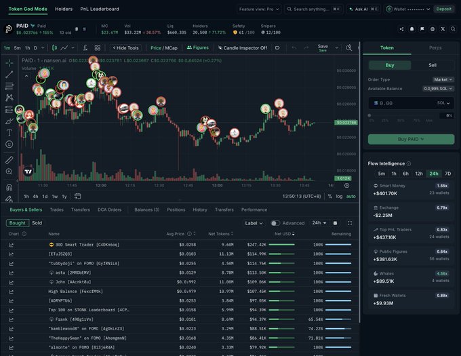Open indicator templates grid icon
The height and width of the screenshot is (356, 461).
click(98, 47)
